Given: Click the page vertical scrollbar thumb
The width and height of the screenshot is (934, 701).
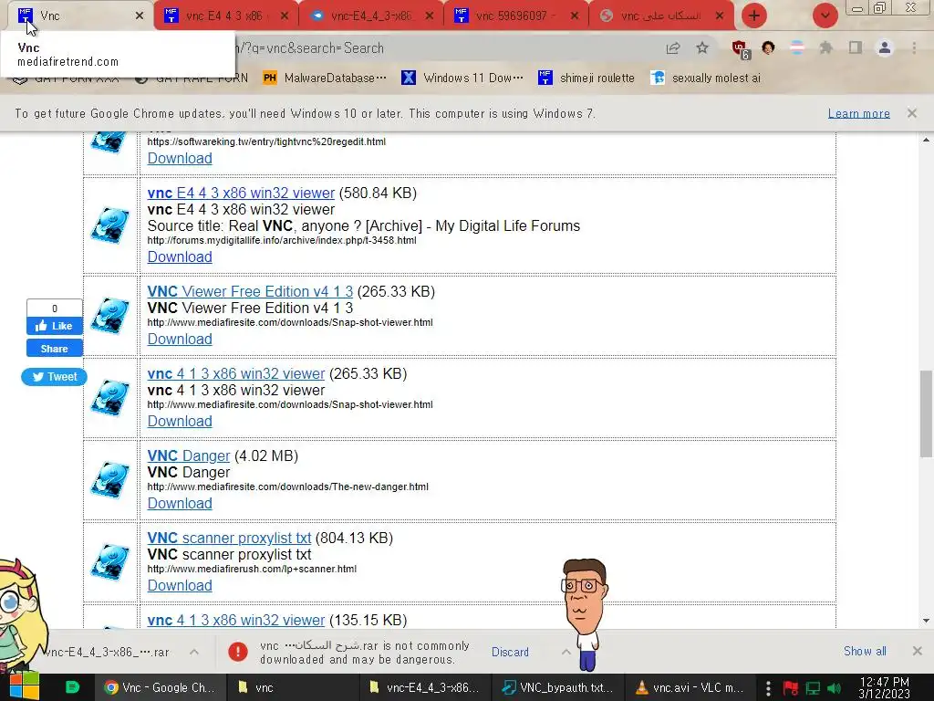Looking at the screenshot, I should (926, 413).
